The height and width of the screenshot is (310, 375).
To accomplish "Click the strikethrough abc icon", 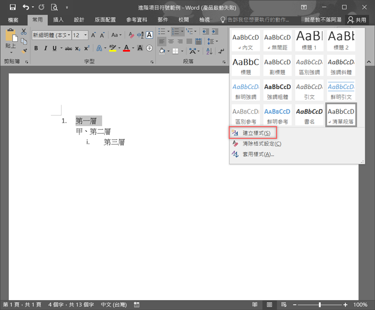I will pos(68,48).
